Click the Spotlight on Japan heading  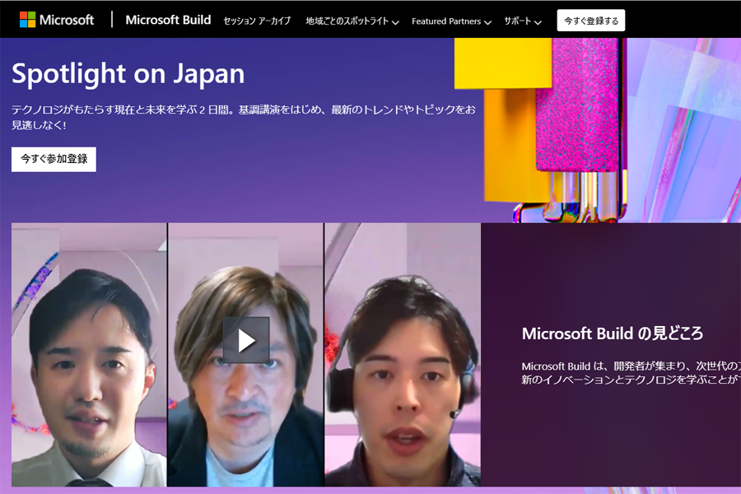tap(127, 74)
